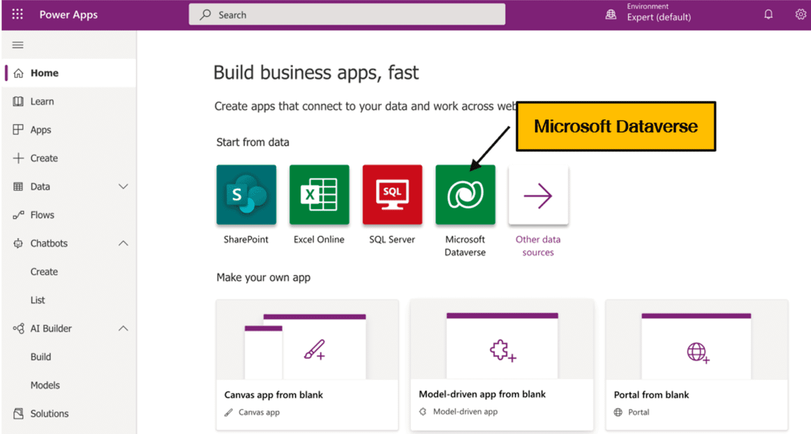This screenshot has width=811, height=434.
Task: Open the Learn section
Action: click(x=41, y=101)
